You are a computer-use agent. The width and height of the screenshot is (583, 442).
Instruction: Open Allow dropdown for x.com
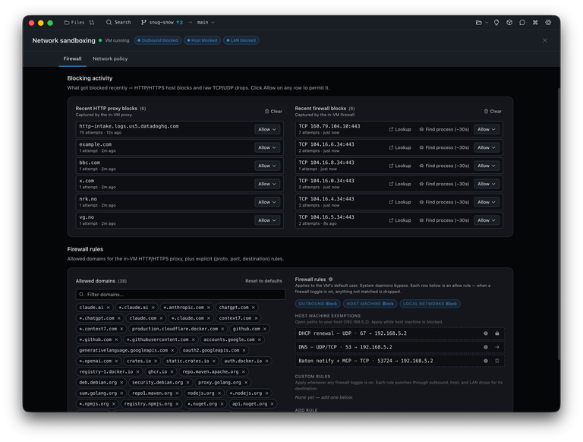pyautogui.click(x=267, y=184)
